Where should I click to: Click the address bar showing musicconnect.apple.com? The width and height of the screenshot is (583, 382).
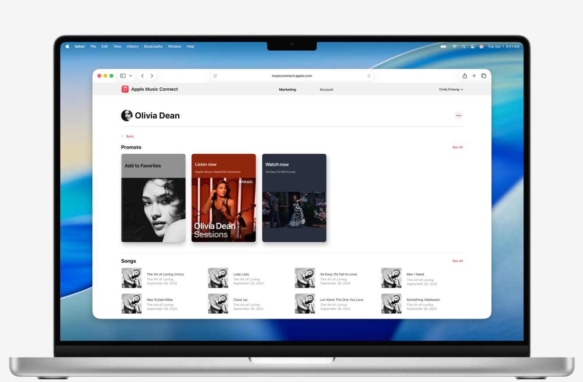click(291, 76)
